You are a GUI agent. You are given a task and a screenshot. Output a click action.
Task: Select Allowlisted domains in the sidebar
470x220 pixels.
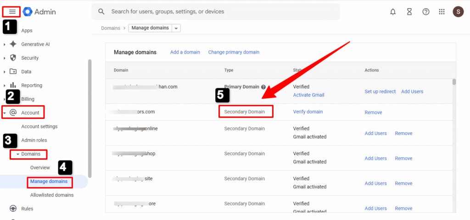click(x=51, y=195)
